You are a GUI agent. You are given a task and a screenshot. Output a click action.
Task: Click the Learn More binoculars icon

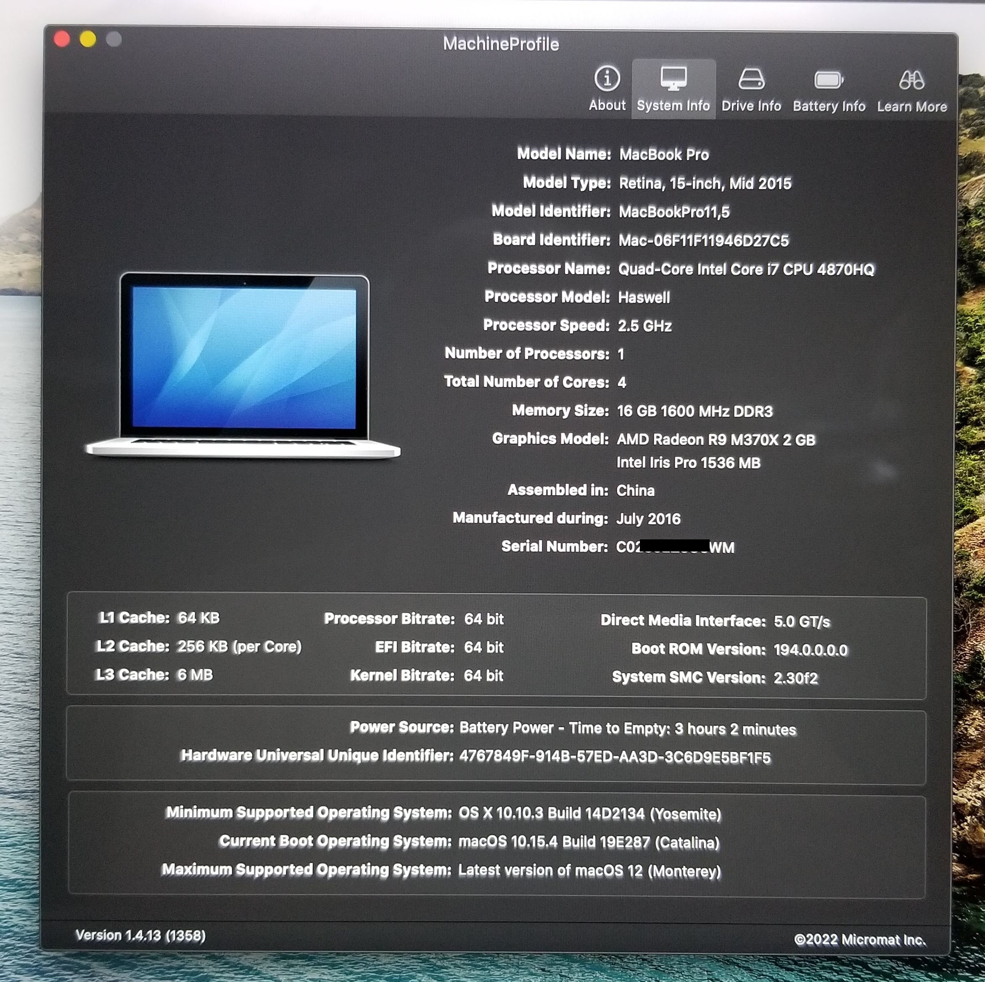[911, 80]
